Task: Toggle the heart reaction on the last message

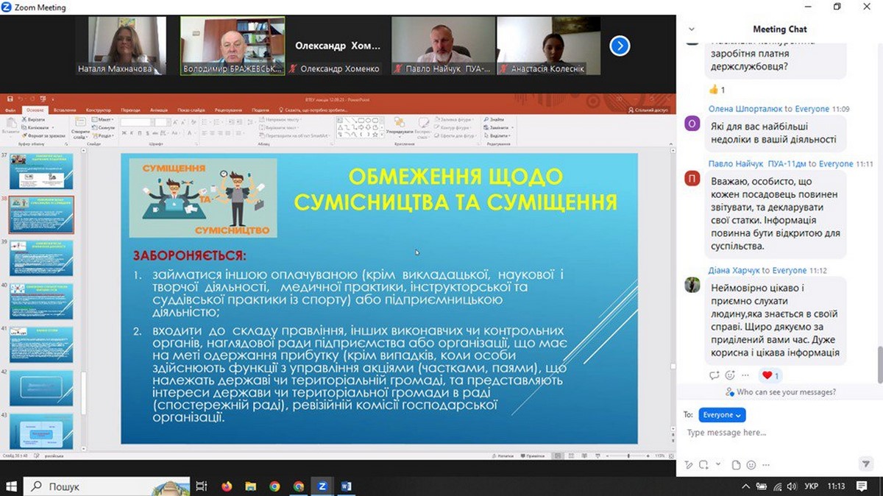Action: [x=770, y=375]
